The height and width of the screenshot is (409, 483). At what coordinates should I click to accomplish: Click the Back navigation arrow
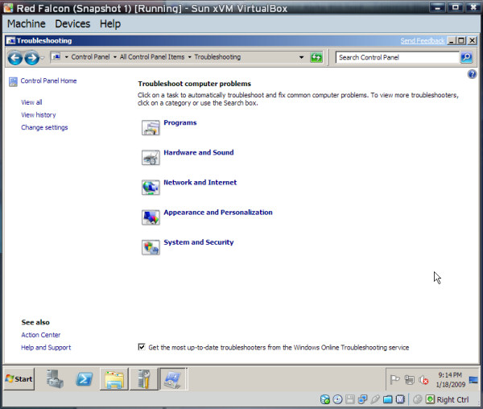point(14,58)
